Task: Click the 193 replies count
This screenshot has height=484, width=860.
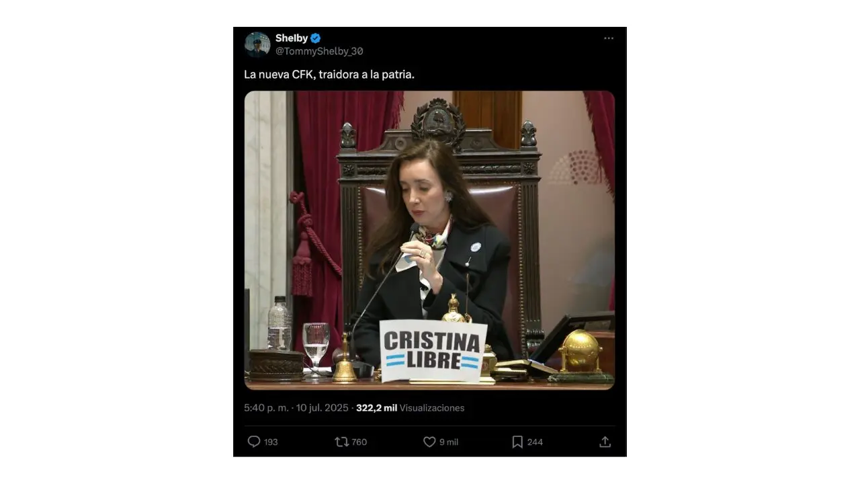Action: pos(271,442)
